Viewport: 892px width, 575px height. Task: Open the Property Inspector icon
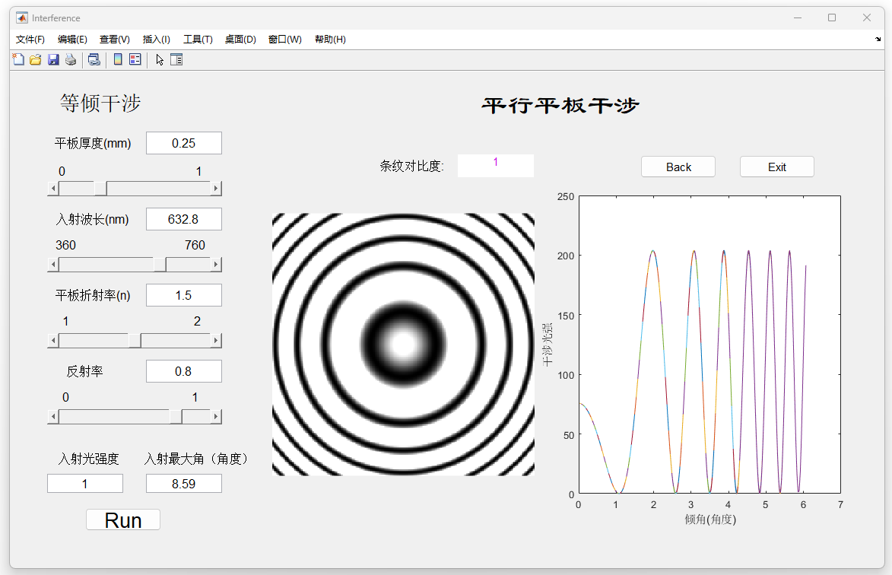click(x=176, y=59)
